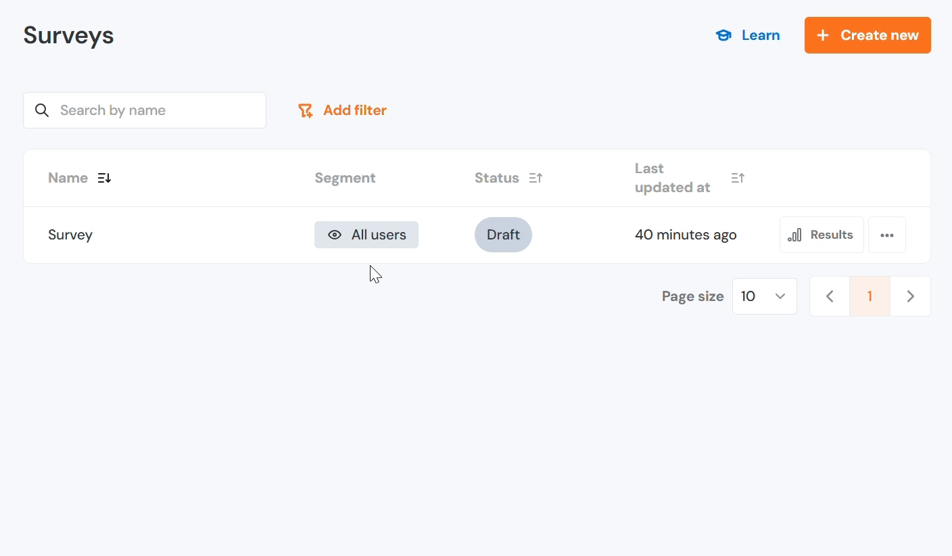Click the search magnifier icon
The image size is (952, 556).
click(x=42, y=110)
